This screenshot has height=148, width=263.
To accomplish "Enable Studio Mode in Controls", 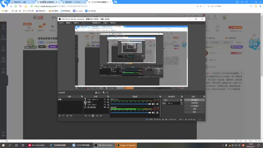I will point(194,106).
